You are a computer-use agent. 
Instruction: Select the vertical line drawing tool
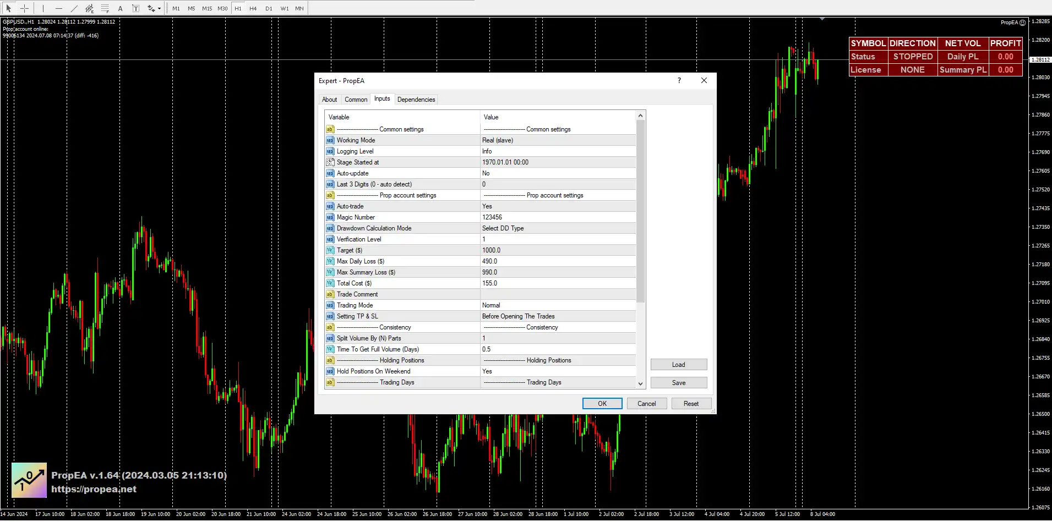(43, 8)
